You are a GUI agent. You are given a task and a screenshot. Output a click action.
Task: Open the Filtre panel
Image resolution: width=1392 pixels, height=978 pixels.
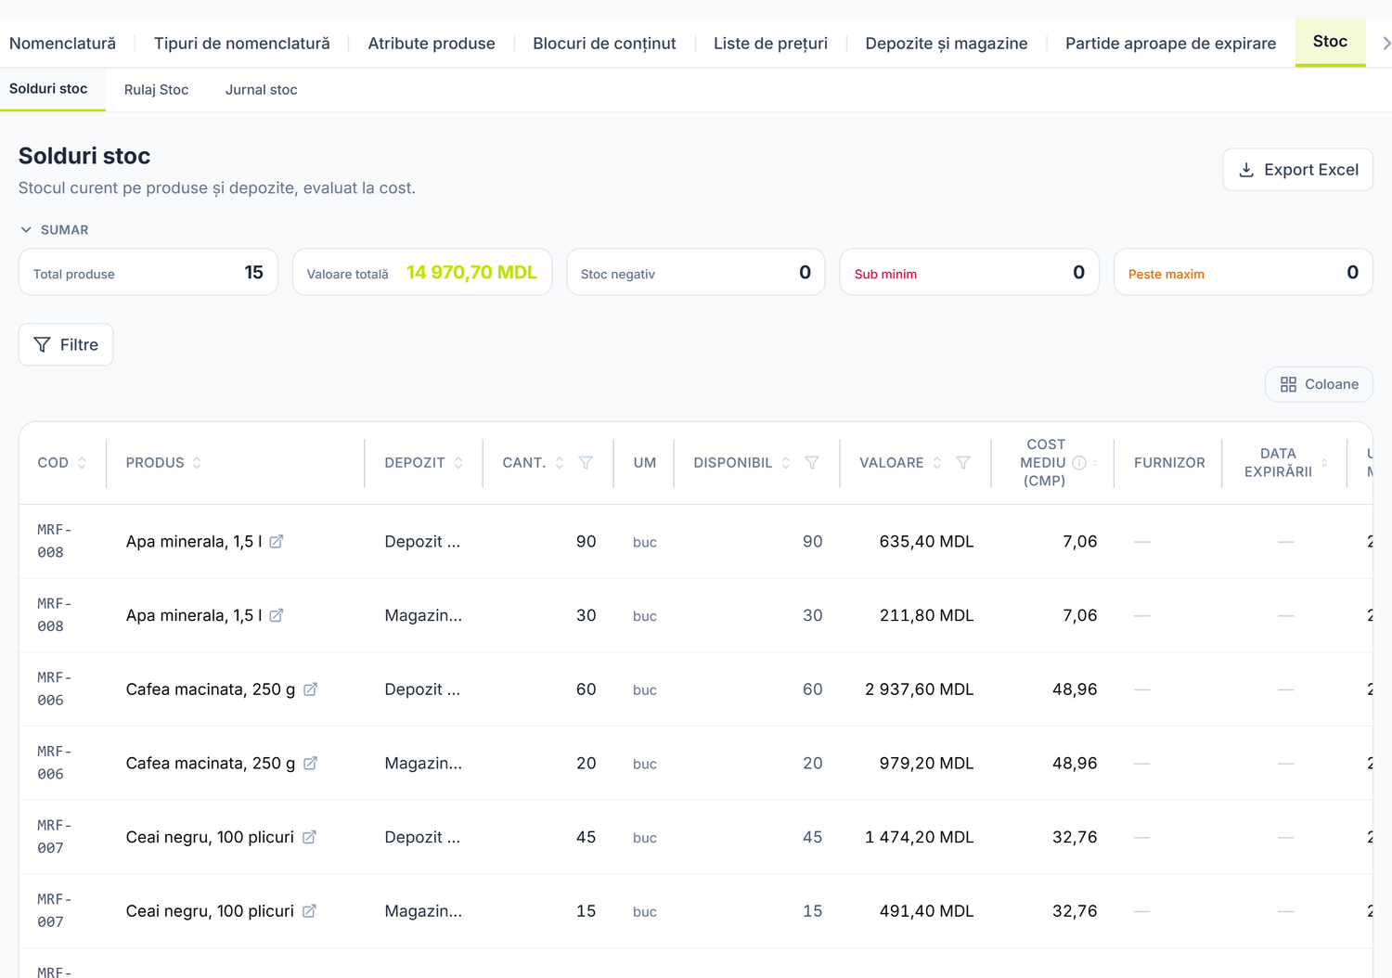point(66,345)
